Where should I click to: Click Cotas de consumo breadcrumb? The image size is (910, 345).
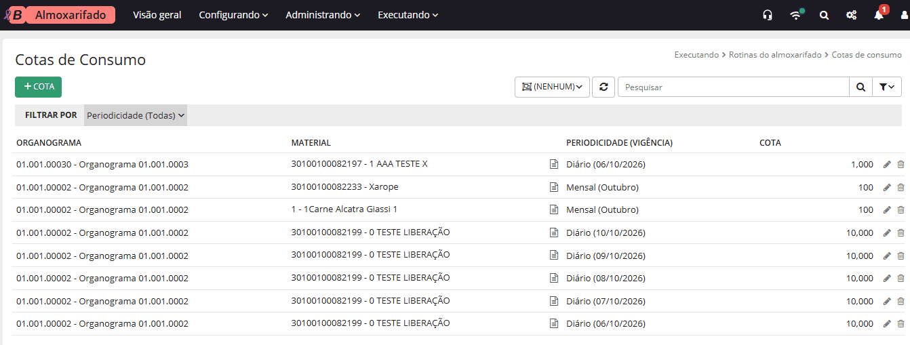click(867, 55)
